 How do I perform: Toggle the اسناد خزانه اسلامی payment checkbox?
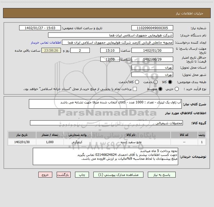pyautogui.click(x=135, y=89)
